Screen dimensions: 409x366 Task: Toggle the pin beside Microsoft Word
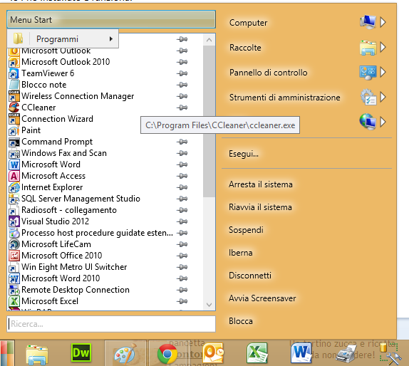(x=182, y=164)
